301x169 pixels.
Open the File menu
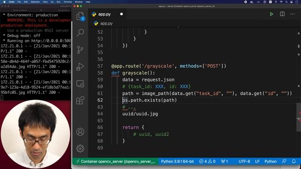point(19,2)
